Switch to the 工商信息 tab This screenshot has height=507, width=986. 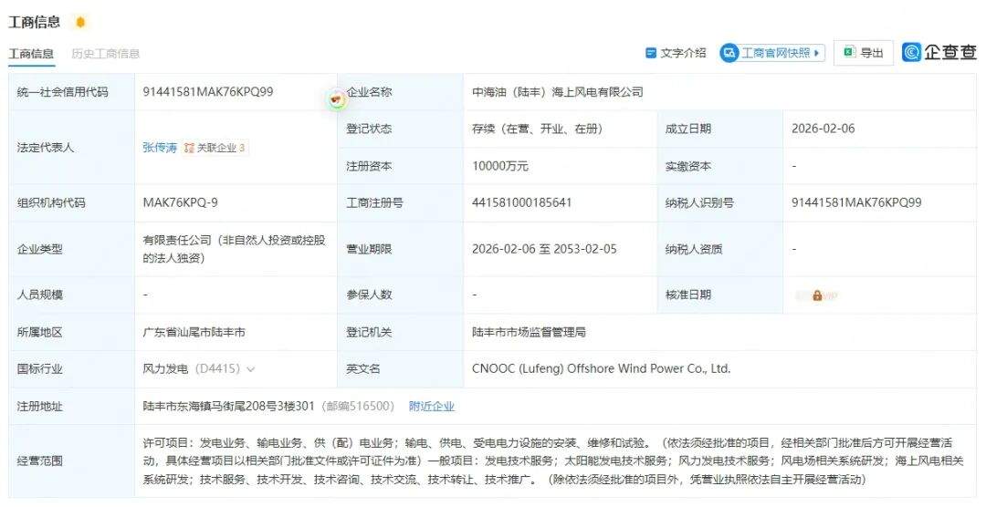31,54
